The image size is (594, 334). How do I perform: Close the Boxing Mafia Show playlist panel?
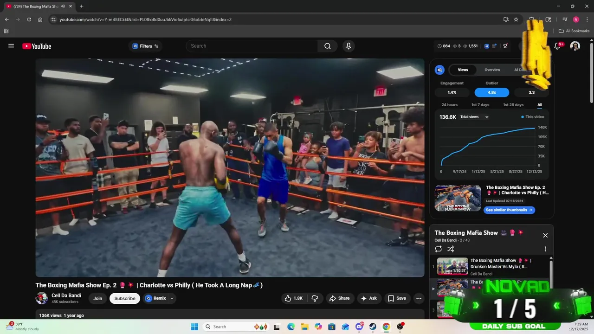pyautogui.click(x=545, y=235)
